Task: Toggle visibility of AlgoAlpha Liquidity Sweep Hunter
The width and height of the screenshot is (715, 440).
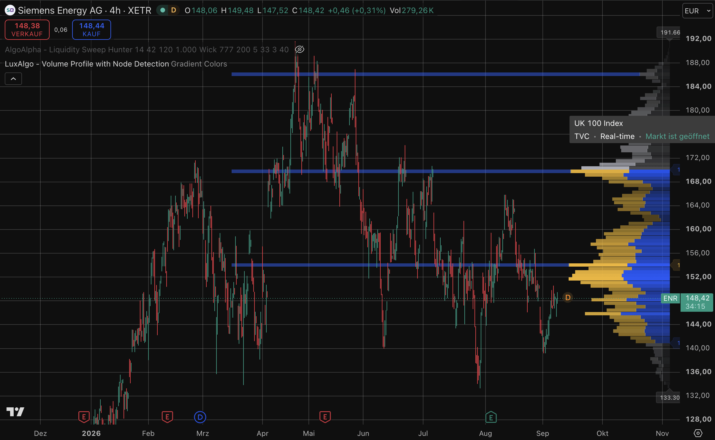Action: click(x=300, y=49)
